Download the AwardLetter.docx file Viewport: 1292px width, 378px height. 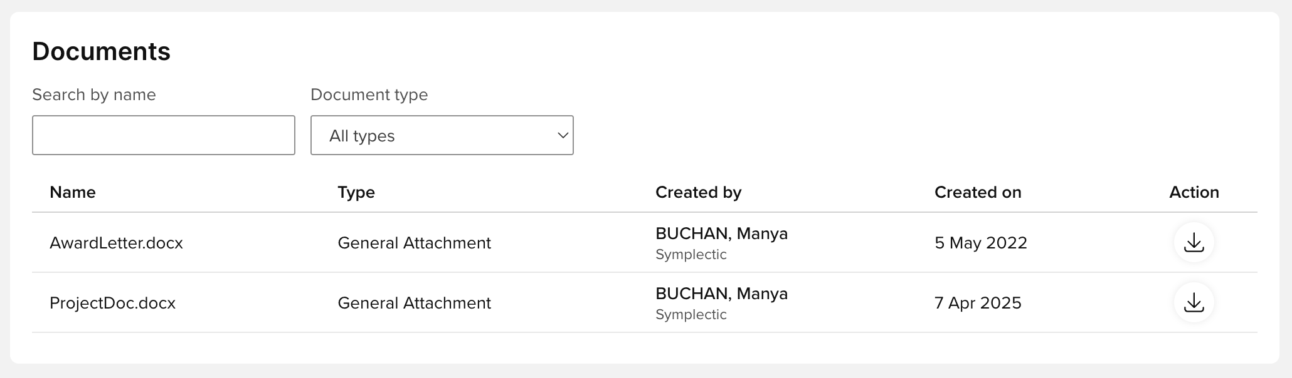coord(1194,242)
